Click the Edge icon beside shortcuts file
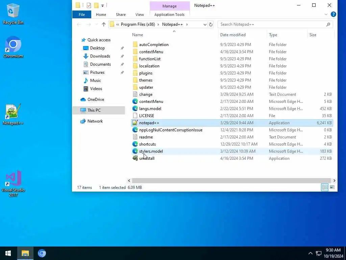This screenshot has height=260, width=346. (x=135, y=144)
